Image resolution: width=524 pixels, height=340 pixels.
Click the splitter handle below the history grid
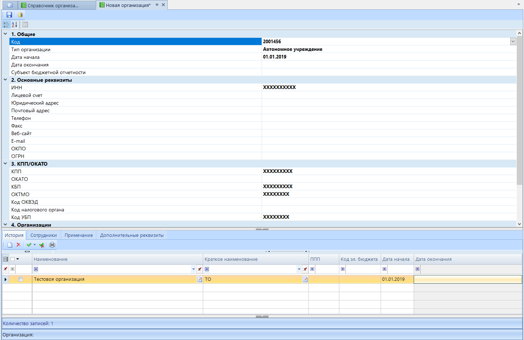tap(262, 316)
